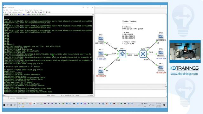
Task: Open the Transfer menu
Action: point(21,10)
